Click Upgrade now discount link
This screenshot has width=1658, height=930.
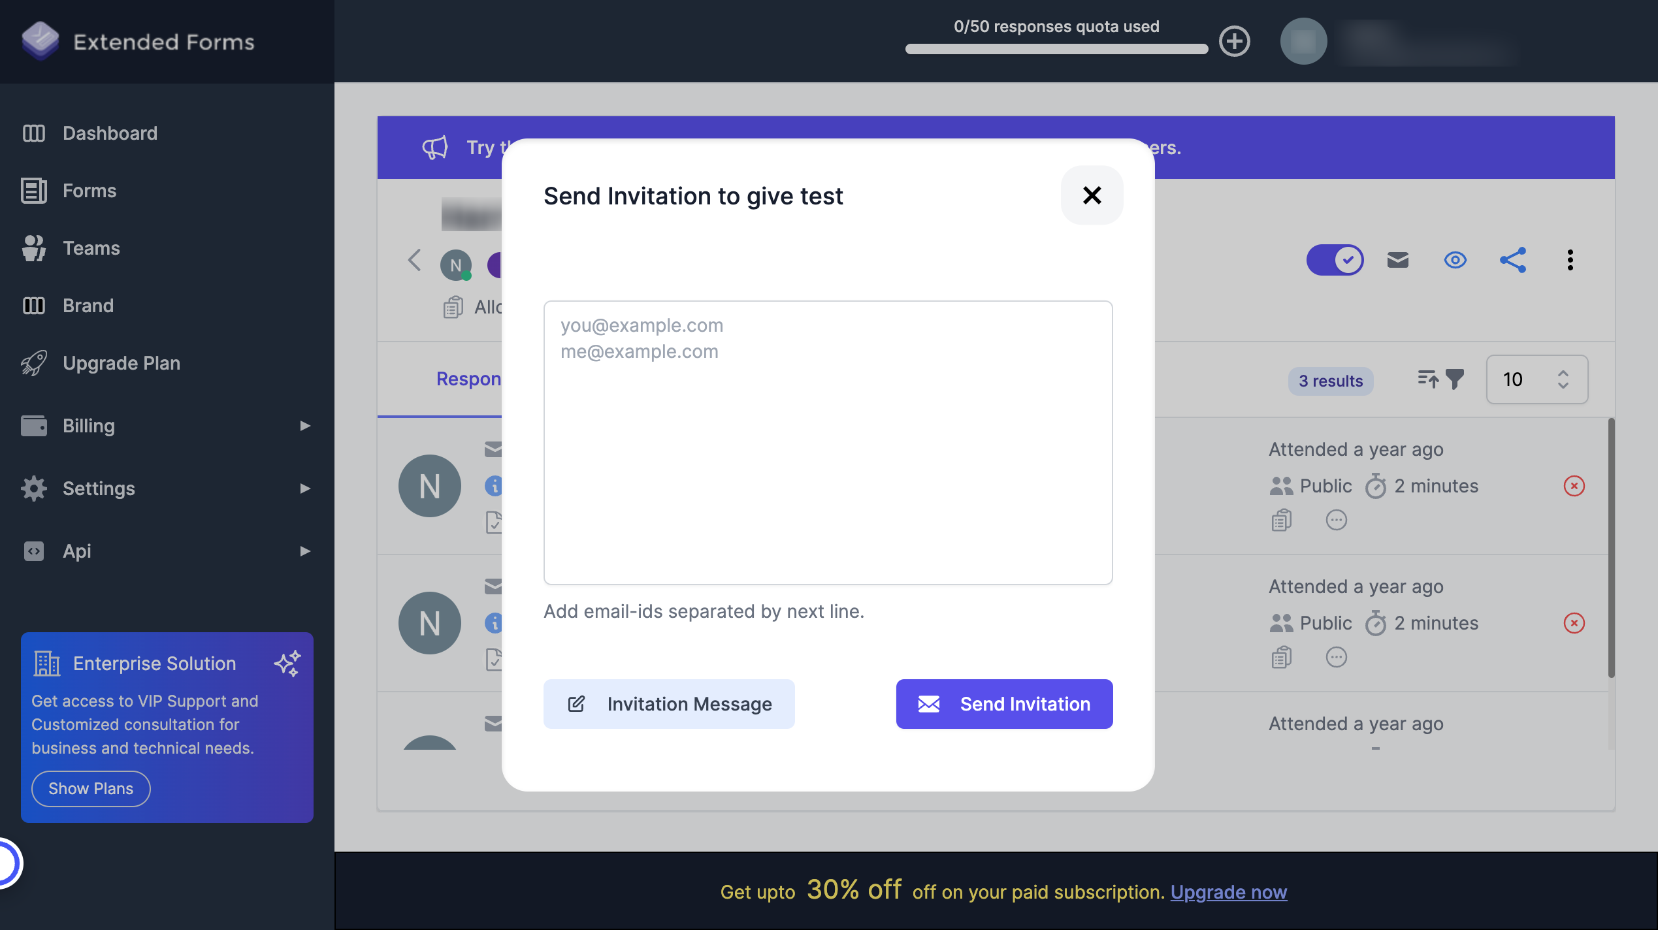pyautogui.click(x=1229, y=891)
